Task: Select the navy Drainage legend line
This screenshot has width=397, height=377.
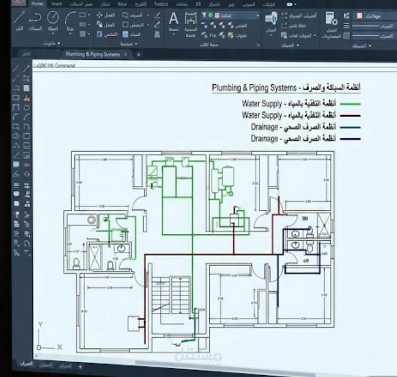Action: 350,139
